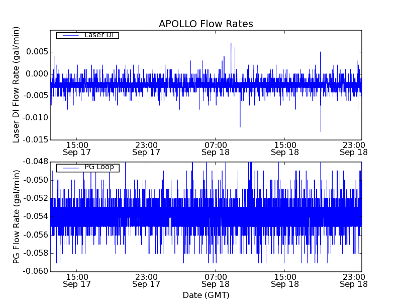Click the Date (GMT) axis label
This screenshot has width=402, height=302.
pos(206,295)
